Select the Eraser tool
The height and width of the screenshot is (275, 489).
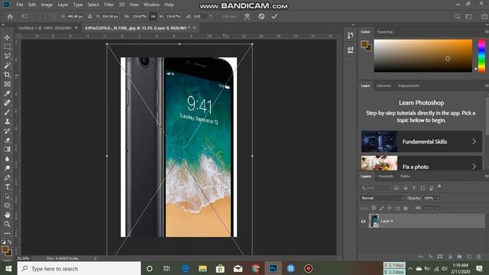point(7,141)
